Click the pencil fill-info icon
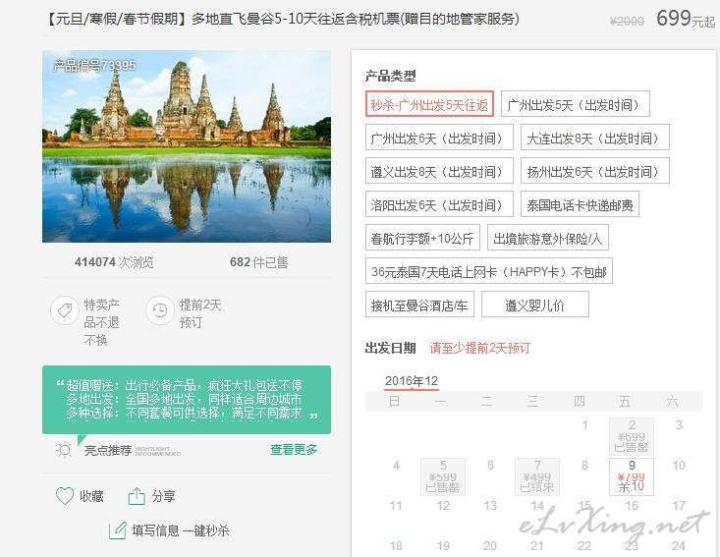The width and height of the screenshot is (720, 557). (x=118, y=530)
